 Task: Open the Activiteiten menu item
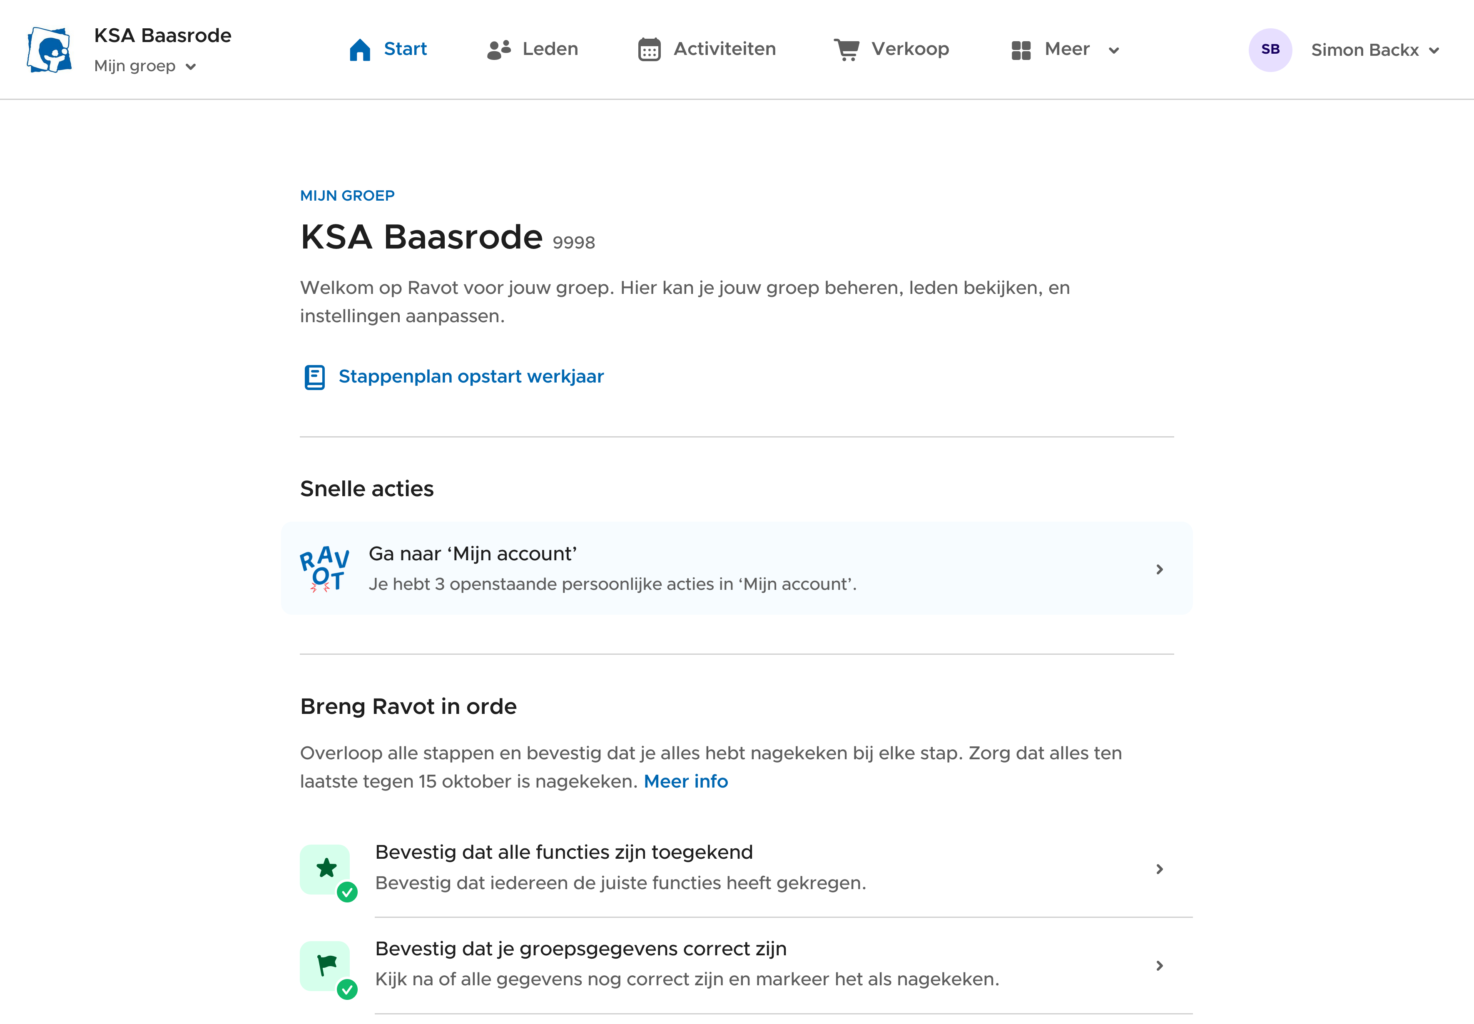(x=724, y=50)
